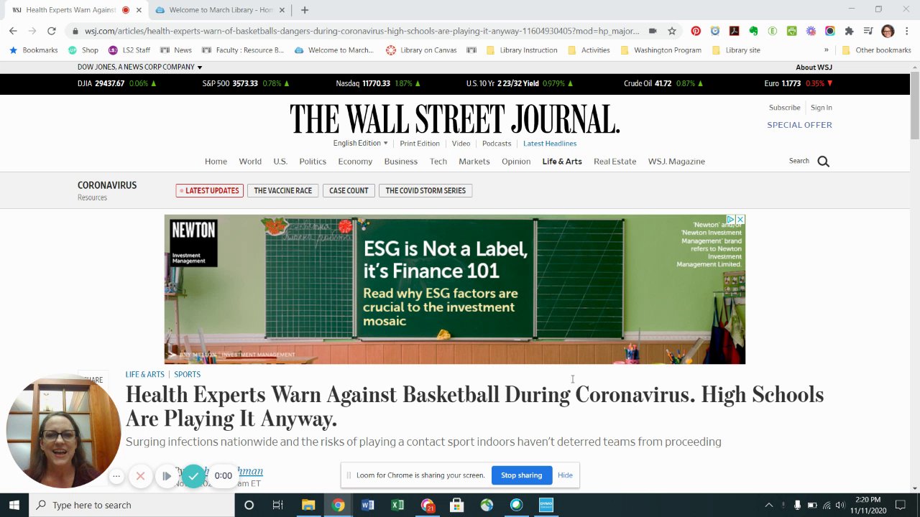The height and width of the screenshot is (517, 920).
Task: Click the WSJ search magnifier icon
Action: click(824, 162)
